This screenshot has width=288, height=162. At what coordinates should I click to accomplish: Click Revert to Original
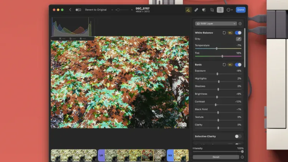(x=96, y=10)
